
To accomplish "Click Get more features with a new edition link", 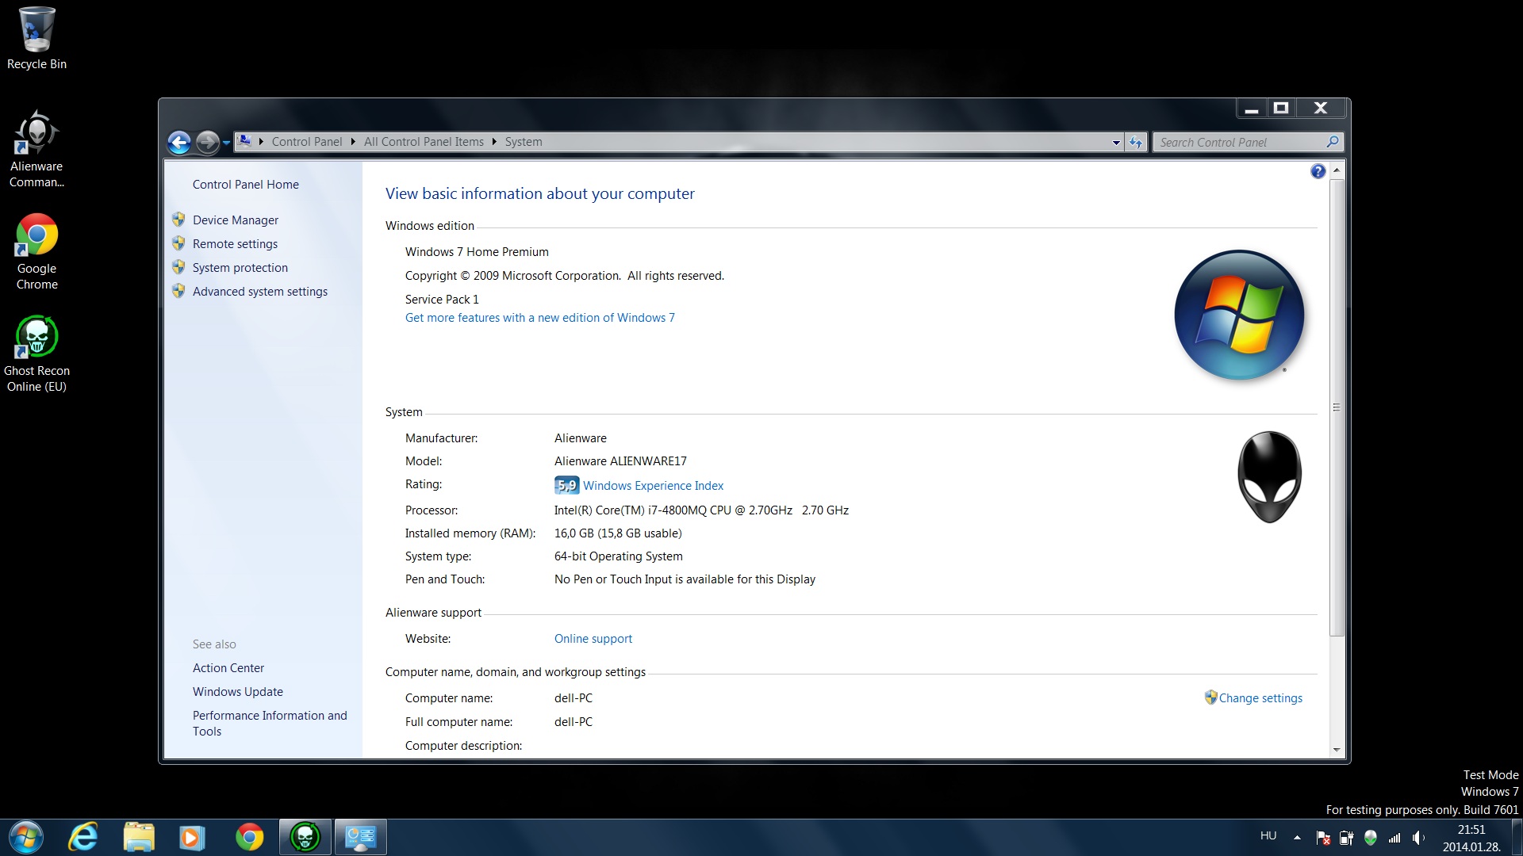I will pyautogui.click(x=539, y=318).
